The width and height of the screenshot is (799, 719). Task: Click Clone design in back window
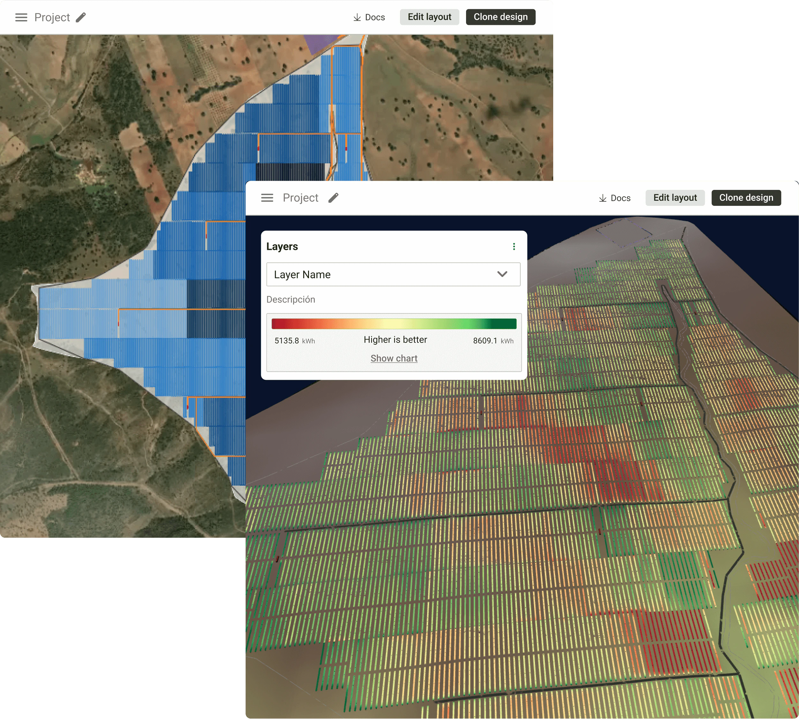click(x=500, y=17)
